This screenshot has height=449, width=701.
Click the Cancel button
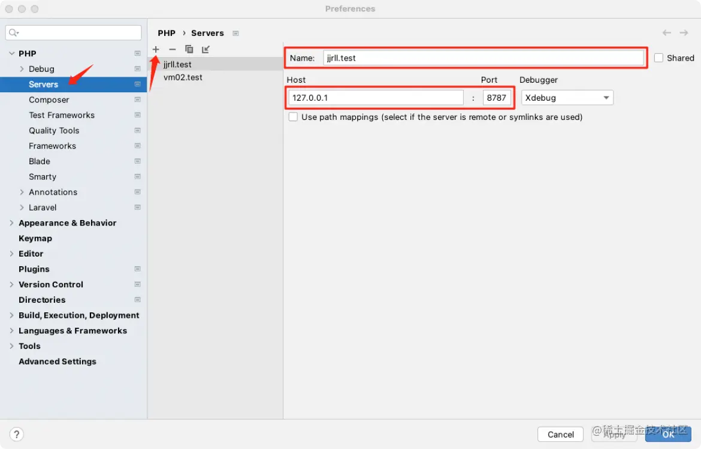(x=561, y=434)
